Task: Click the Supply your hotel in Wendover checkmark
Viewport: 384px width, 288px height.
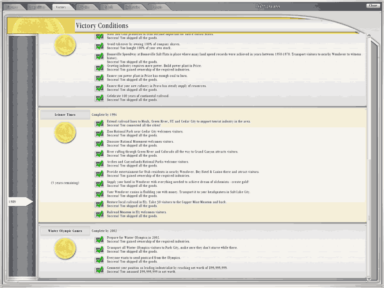Action: 99,184
